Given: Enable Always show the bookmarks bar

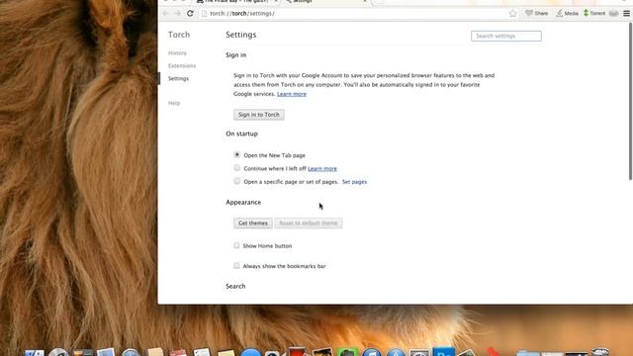Looking at the screenshot, I should [236, 266].
